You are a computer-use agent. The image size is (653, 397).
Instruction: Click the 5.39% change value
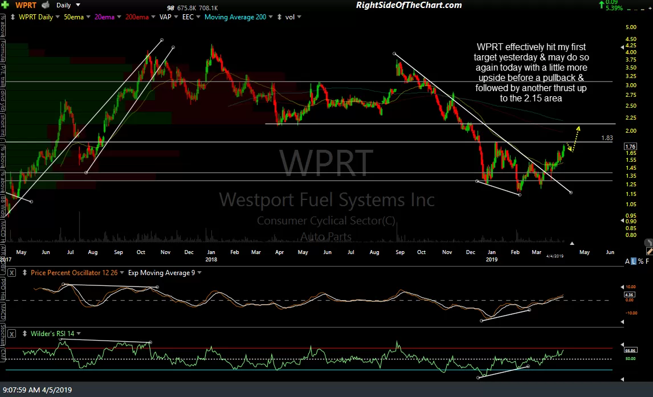click(x=615, y=8)
